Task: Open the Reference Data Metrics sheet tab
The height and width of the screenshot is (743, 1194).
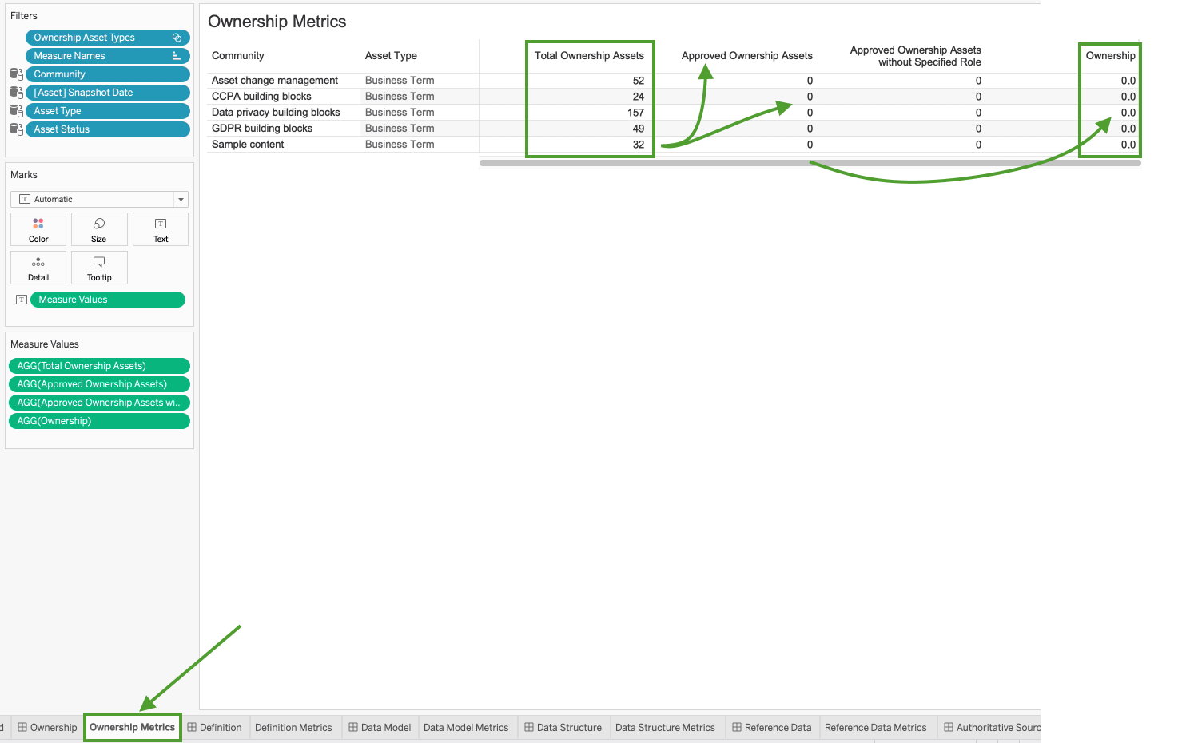Action: [875, 728]
